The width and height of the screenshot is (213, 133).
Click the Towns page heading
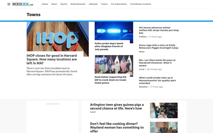tap(33, 14)
